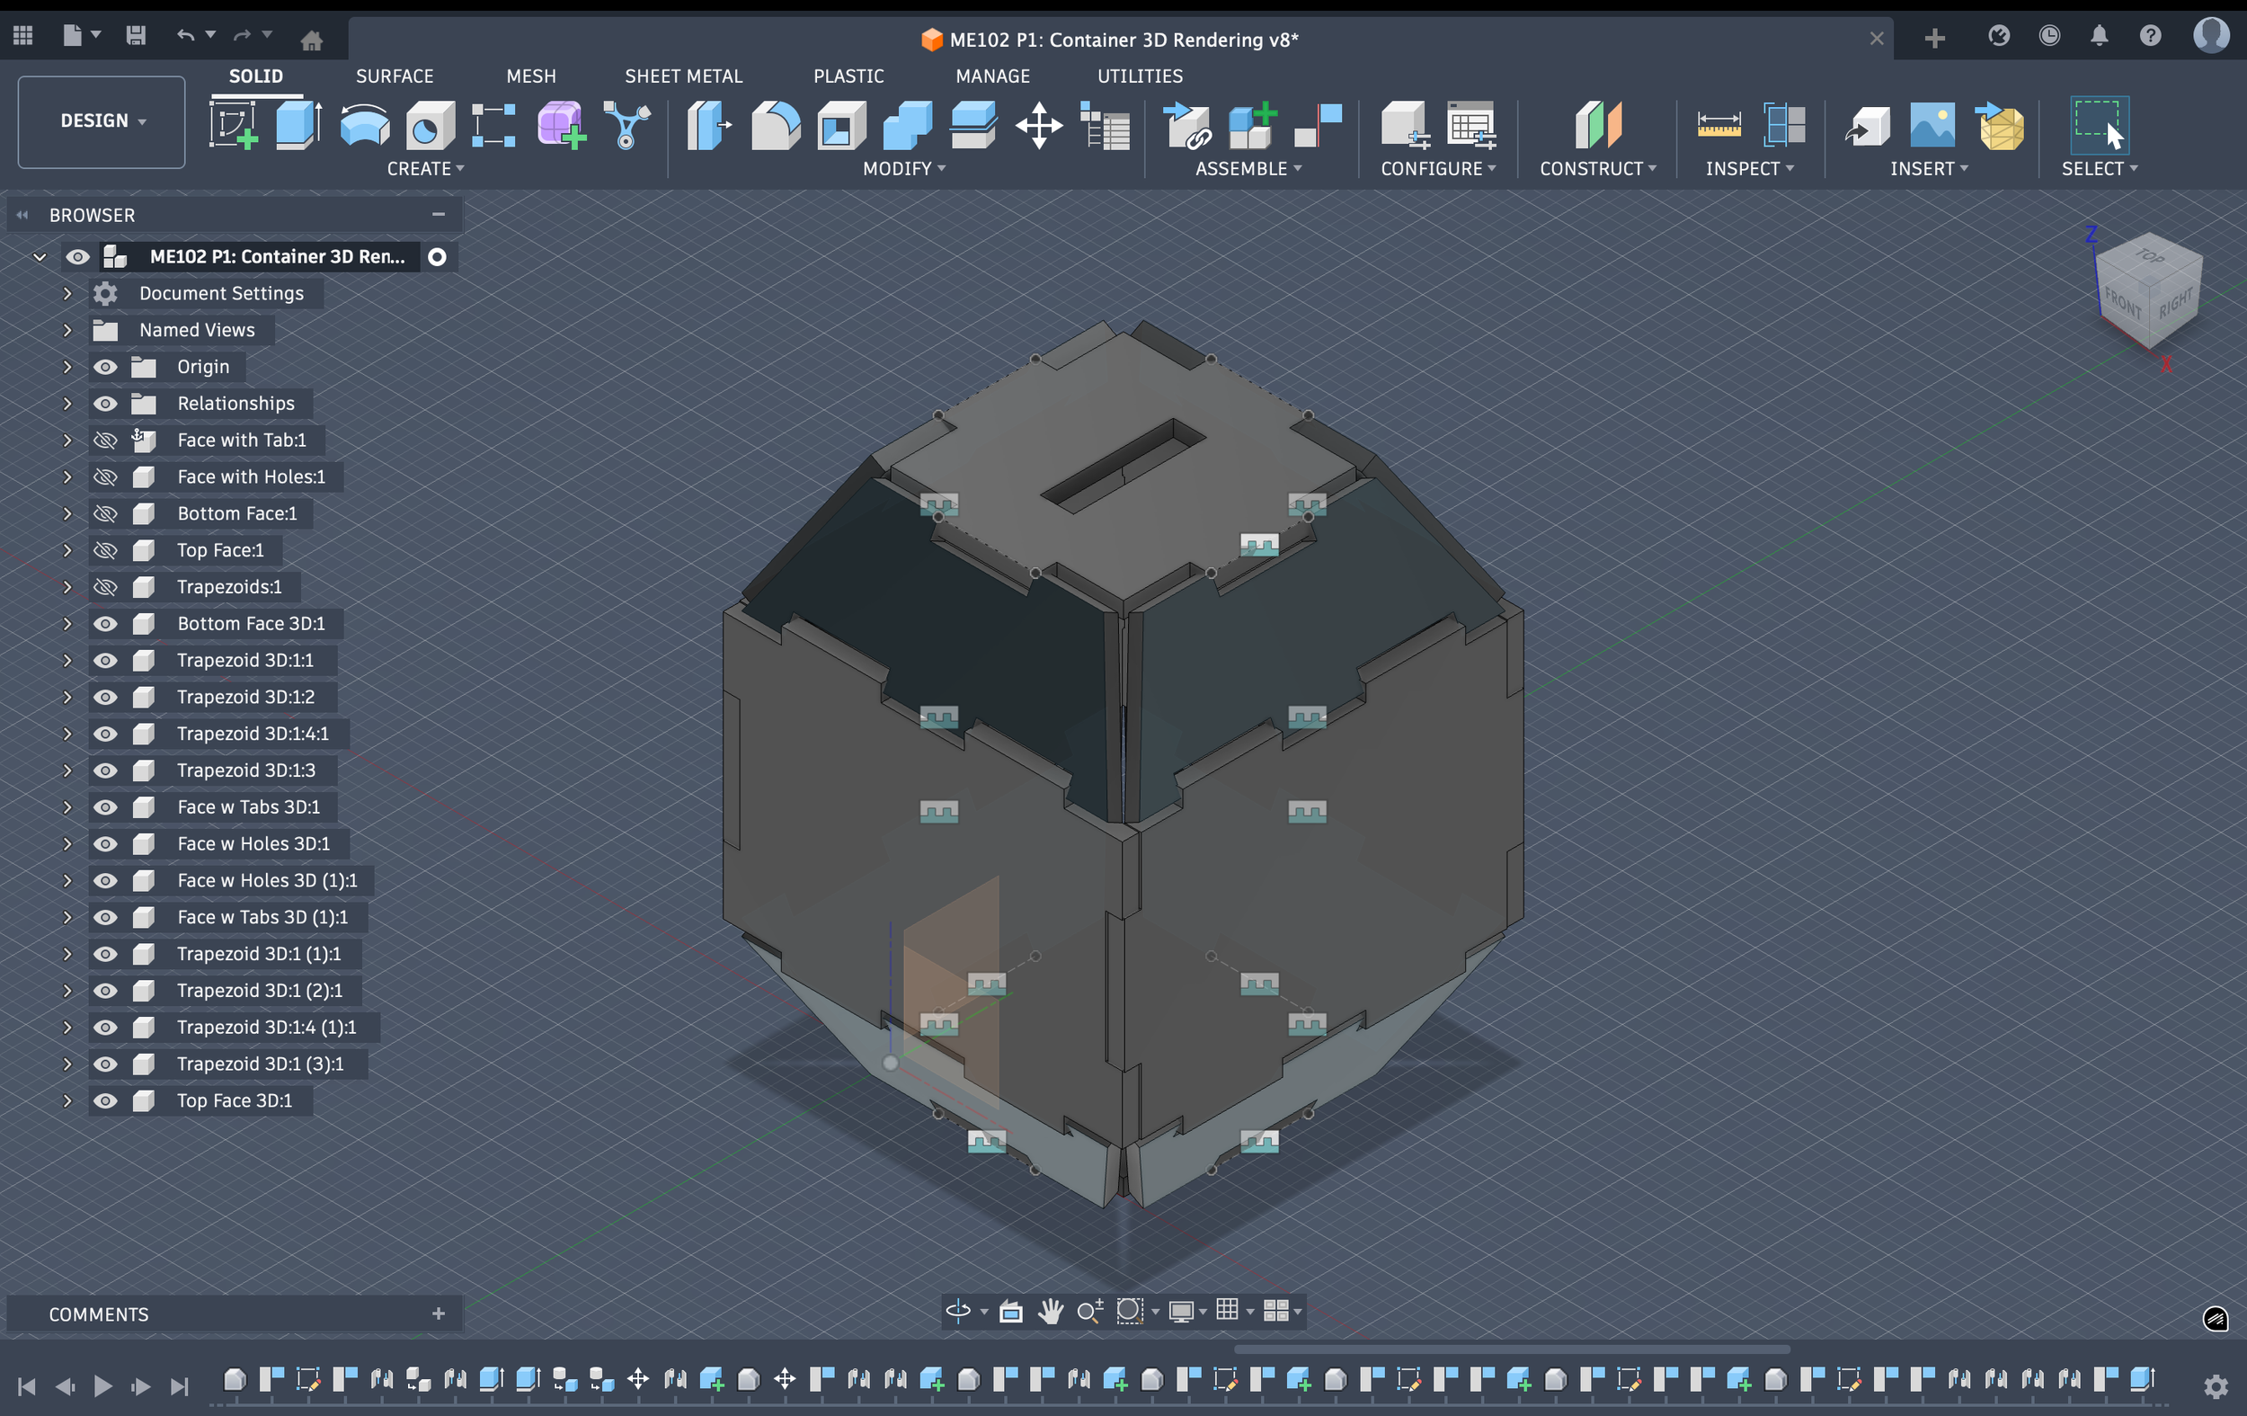
Task: Click the Extrude tool icon
Action: pos(298,125)
